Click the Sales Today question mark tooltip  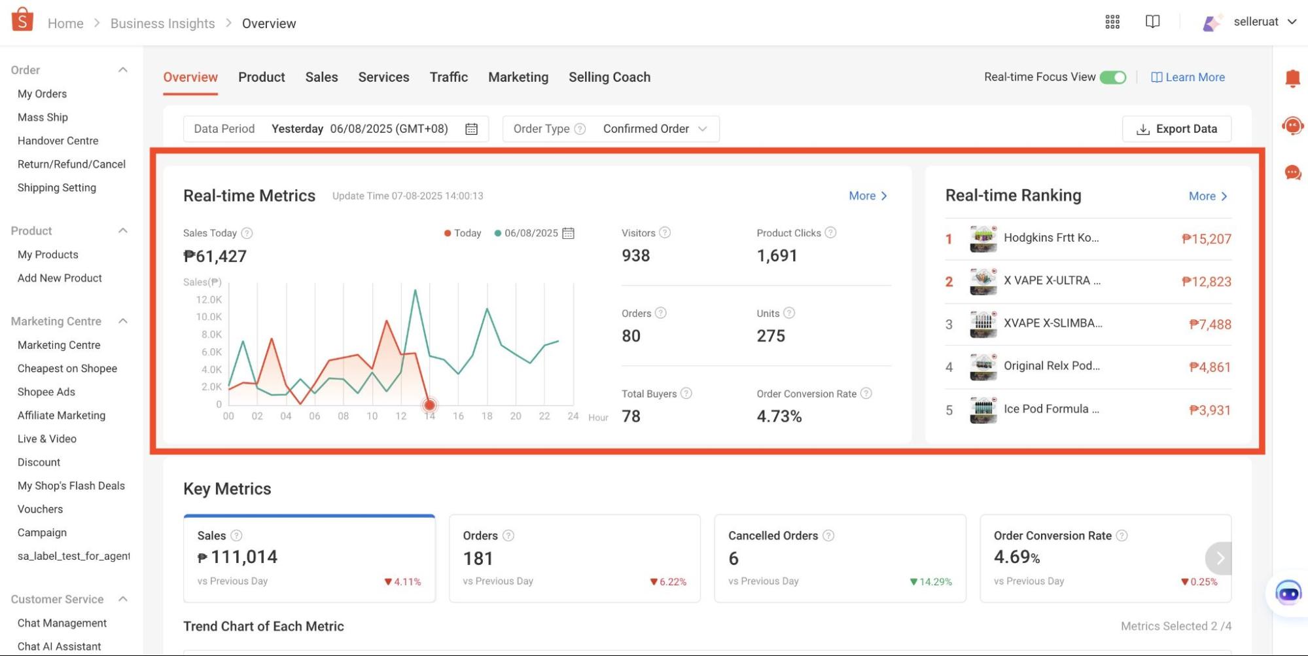click(247, 232)
